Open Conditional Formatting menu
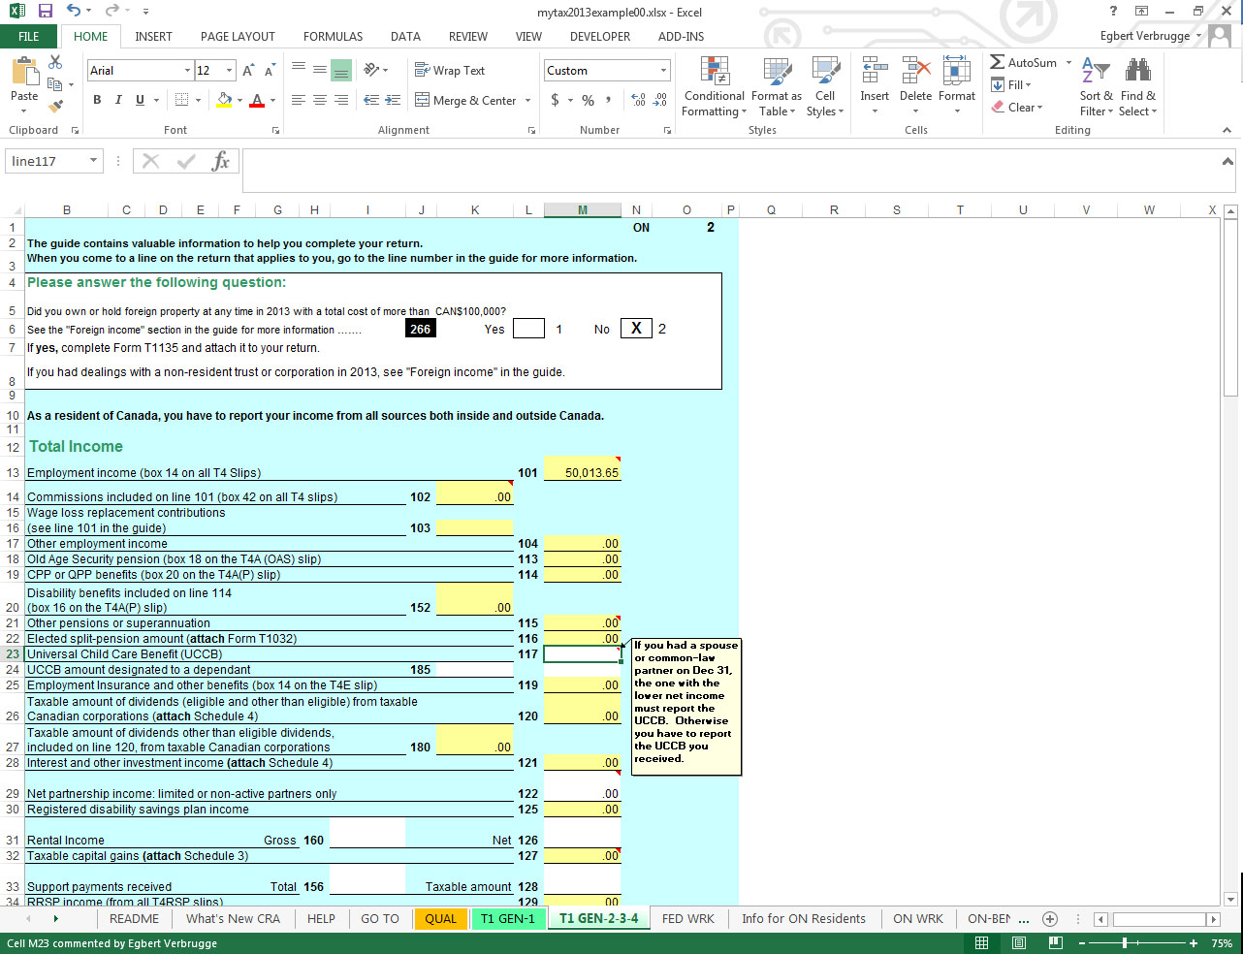The height and width of the screenshot is (954, 1243). click(x=715, y=87)
